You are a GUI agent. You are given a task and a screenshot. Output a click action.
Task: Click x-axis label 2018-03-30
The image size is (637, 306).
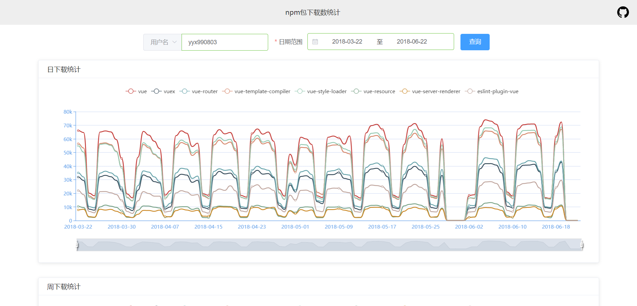pos(121,227)
